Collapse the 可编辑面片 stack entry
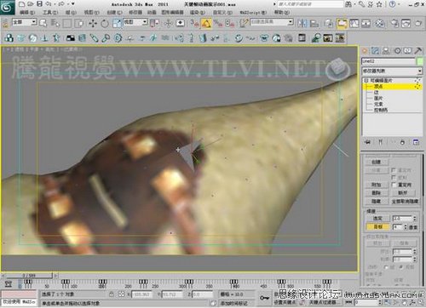 [x=366, y=81]
